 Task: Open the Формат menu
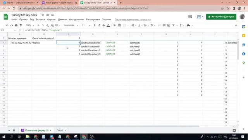click(x=52, y=19)
